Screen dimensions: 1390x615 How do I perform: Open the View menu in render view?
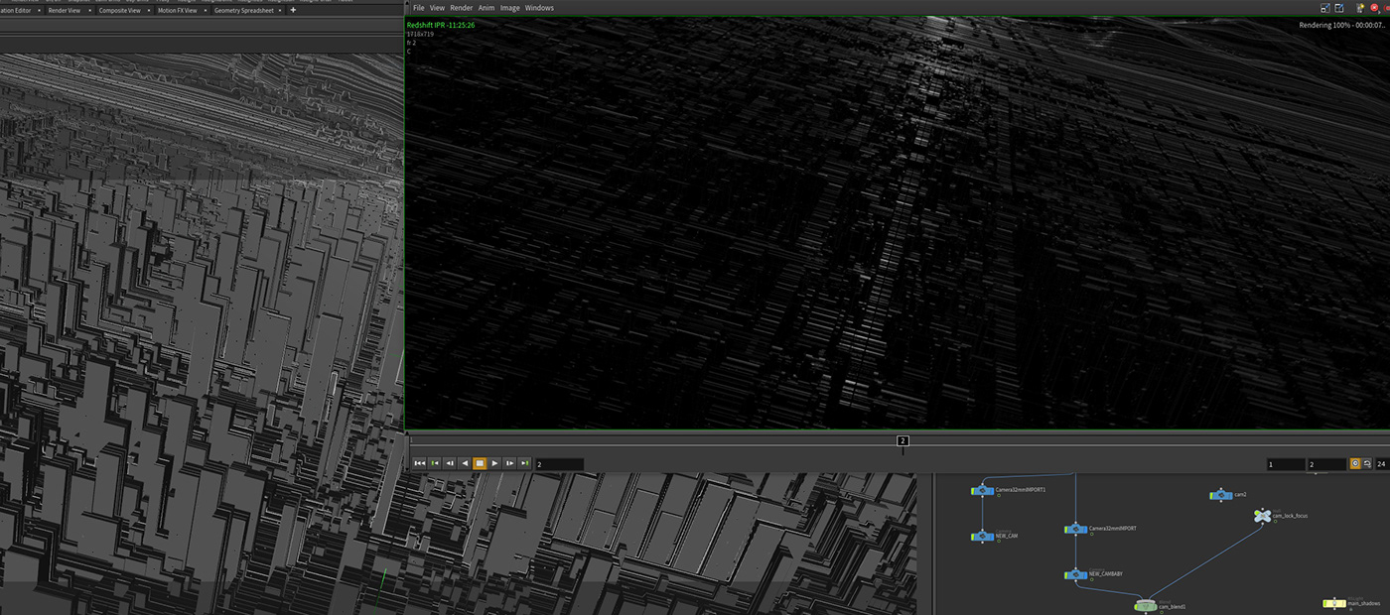click(437, 8)
